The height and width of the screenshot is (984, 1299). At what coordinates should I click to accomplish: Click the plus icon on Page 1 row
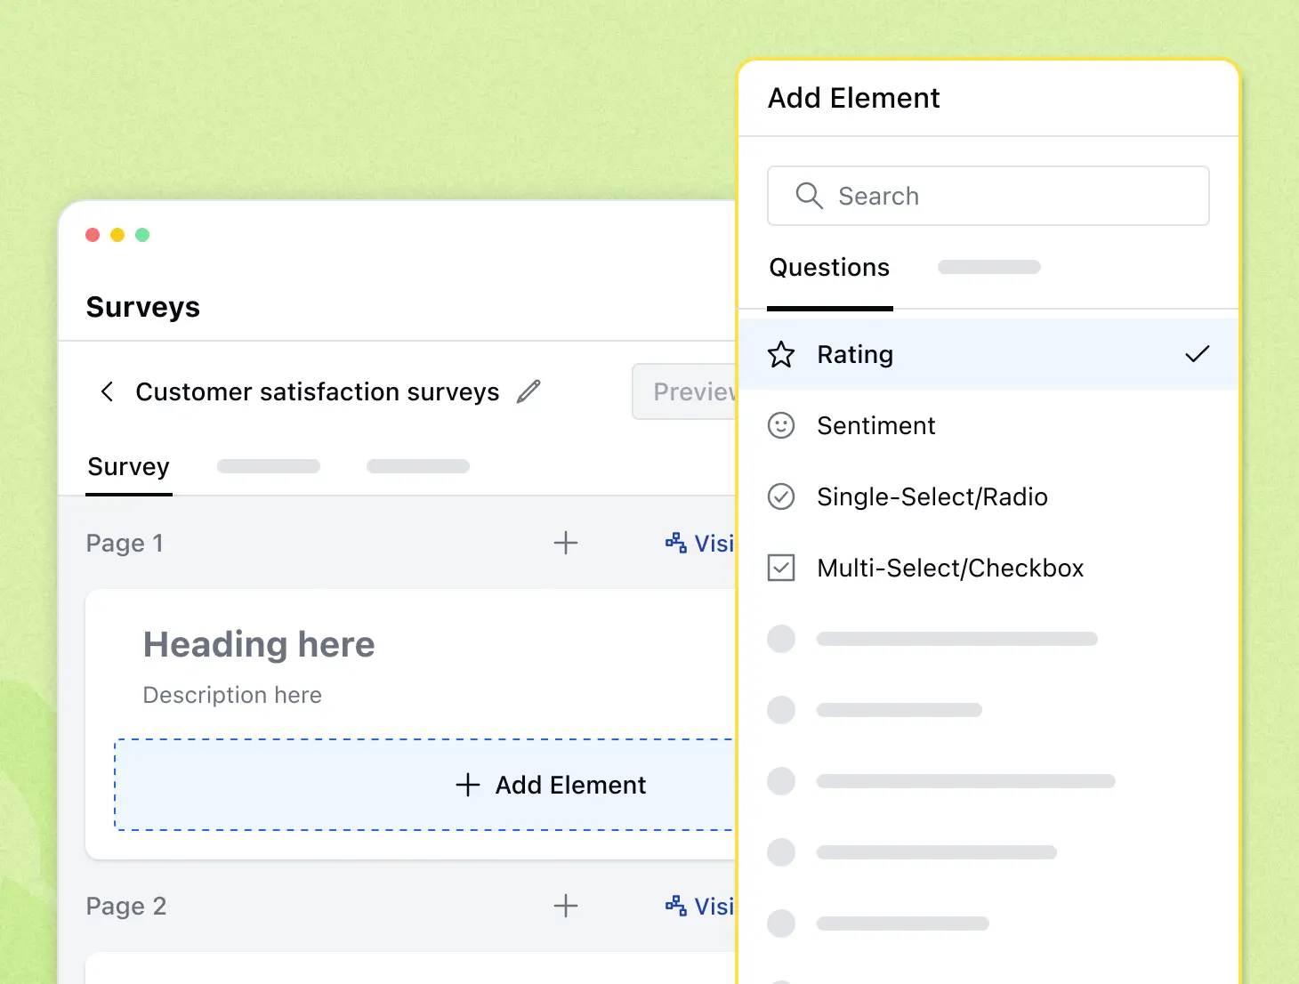point(566,543)
